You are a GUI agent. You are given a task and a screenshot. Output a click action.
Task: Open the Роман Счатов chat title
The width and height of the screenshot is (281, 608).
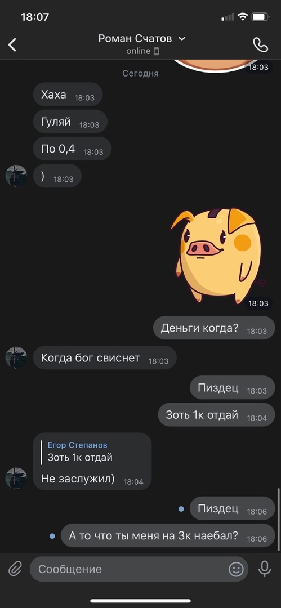point(135,38)
